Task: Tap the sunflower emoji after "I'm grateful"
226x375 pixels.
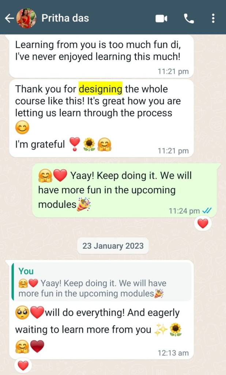Action: click(89, 144)
